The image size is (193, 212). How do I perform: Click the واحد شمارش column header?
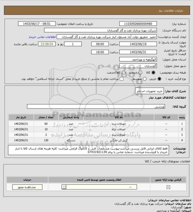(71, 117)
